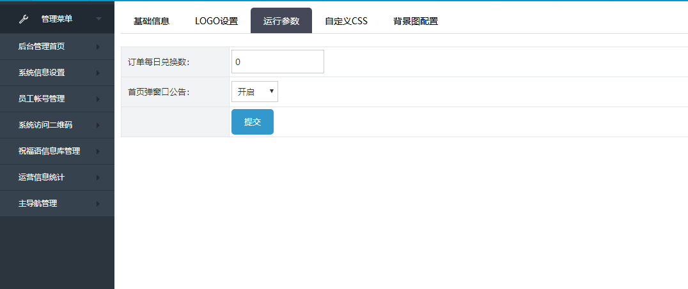688x289 pixels.
Task: Open the 首页弹窗口公告 dropdown showing 开启
Action: click(254, 91)
